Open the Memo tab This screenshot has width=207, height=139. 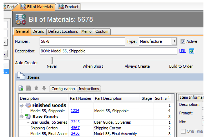[x=86, y=31]
